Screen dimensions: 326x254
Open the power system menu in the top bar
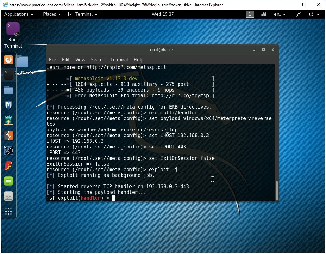[314, 14]
